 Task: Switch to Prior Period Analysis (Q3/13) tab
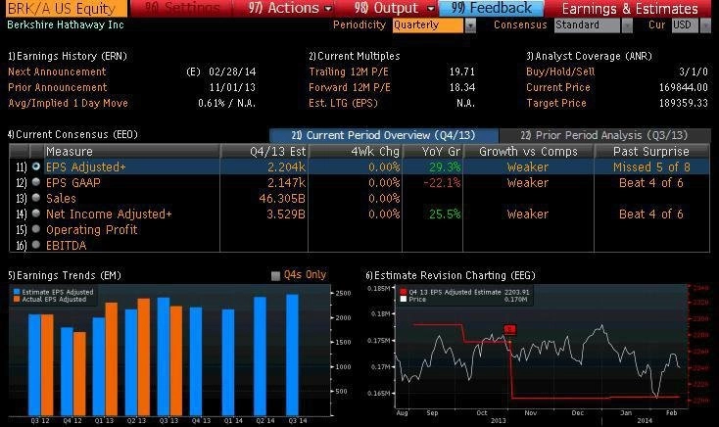(x=604, y=135)
